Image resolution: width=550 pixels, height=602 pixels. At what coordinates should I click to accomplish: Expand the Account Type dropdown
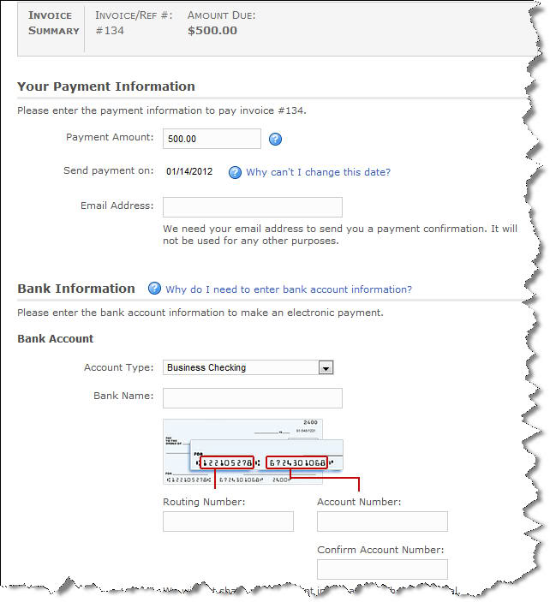[325, 367]
